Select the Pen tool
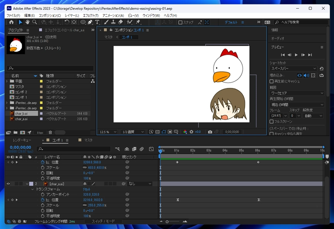This screenshot has width=334, height=229. click(x=90, y=22)
